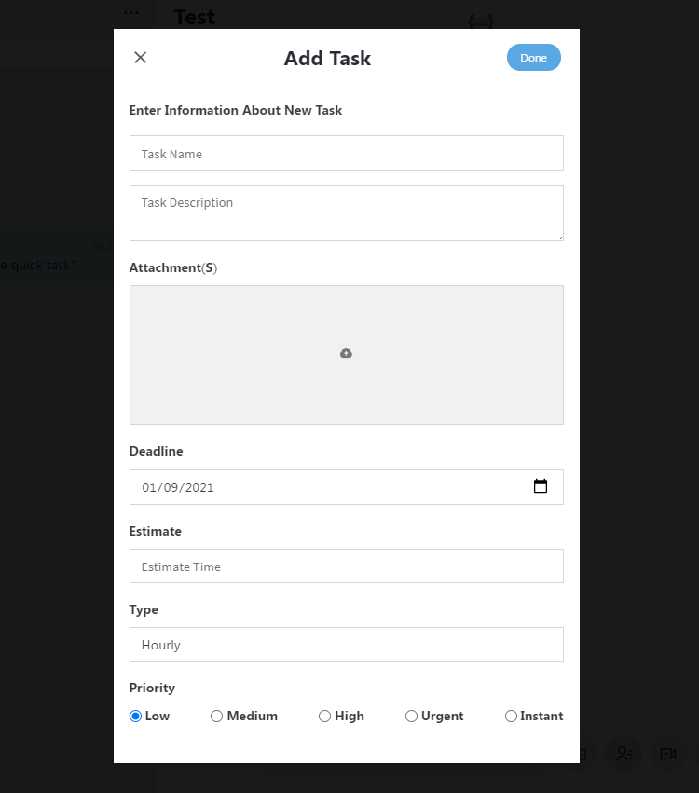Select the Low priority radio button
Viewport: 699px width, 793px height.
coord(135,717)
